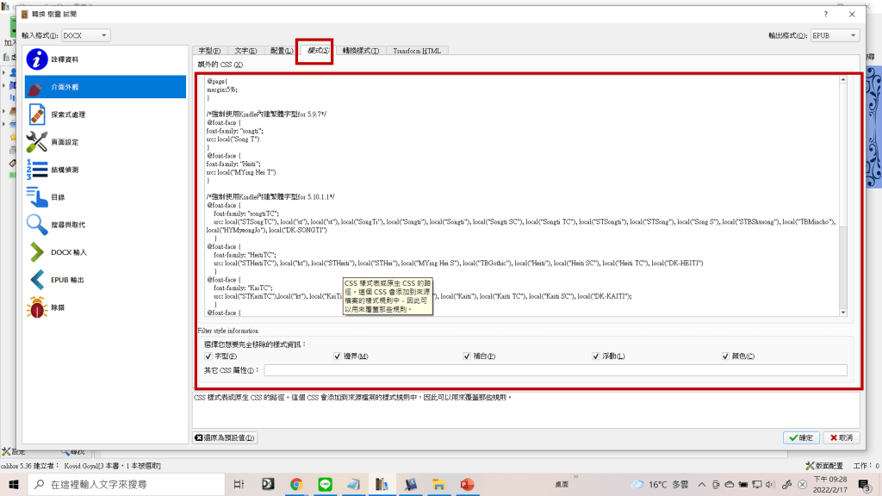This screenshot has height=496, width=882.
Task: Toggle the 邊界 margins checkbox
Action: 338,356
